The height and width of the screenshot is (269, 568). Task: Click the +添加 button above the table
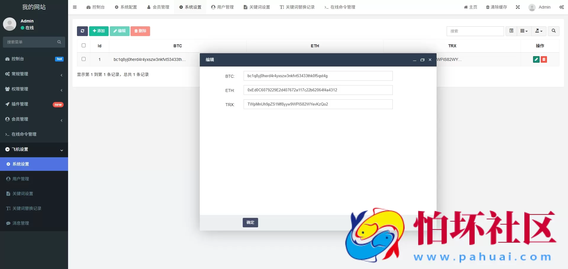tap(99, 31)
